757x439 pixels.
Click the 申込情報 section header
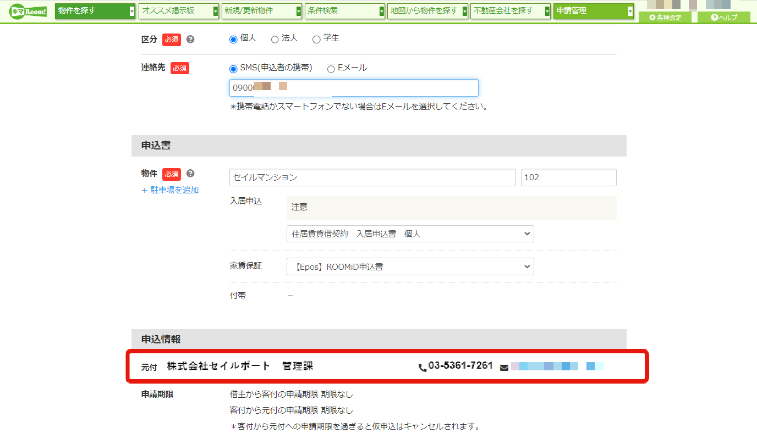[x=379, y=340]
